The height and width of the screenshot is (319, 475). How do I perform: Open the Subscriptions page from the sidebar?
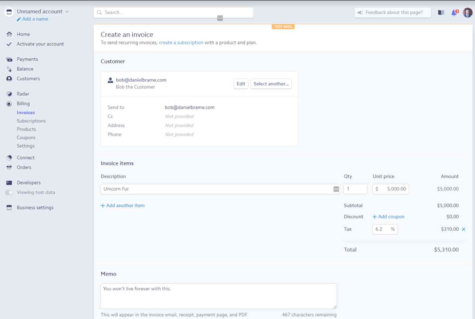31,121
